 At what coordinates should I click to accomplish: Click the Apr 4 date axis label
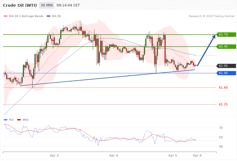(113, 156)
